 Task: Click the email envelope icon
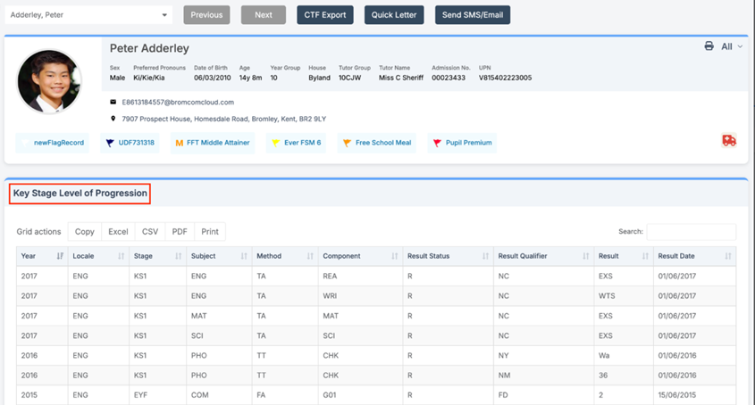pos(113,103)
